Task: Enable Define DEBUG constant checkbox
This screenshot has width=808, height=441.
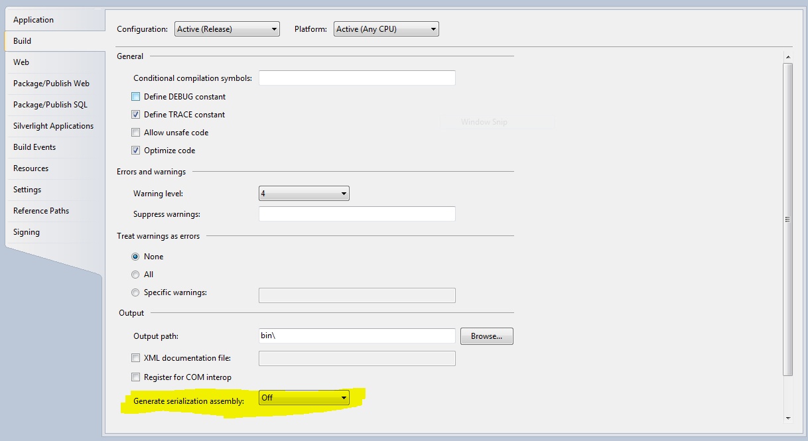Action: (x=136, y=97)
